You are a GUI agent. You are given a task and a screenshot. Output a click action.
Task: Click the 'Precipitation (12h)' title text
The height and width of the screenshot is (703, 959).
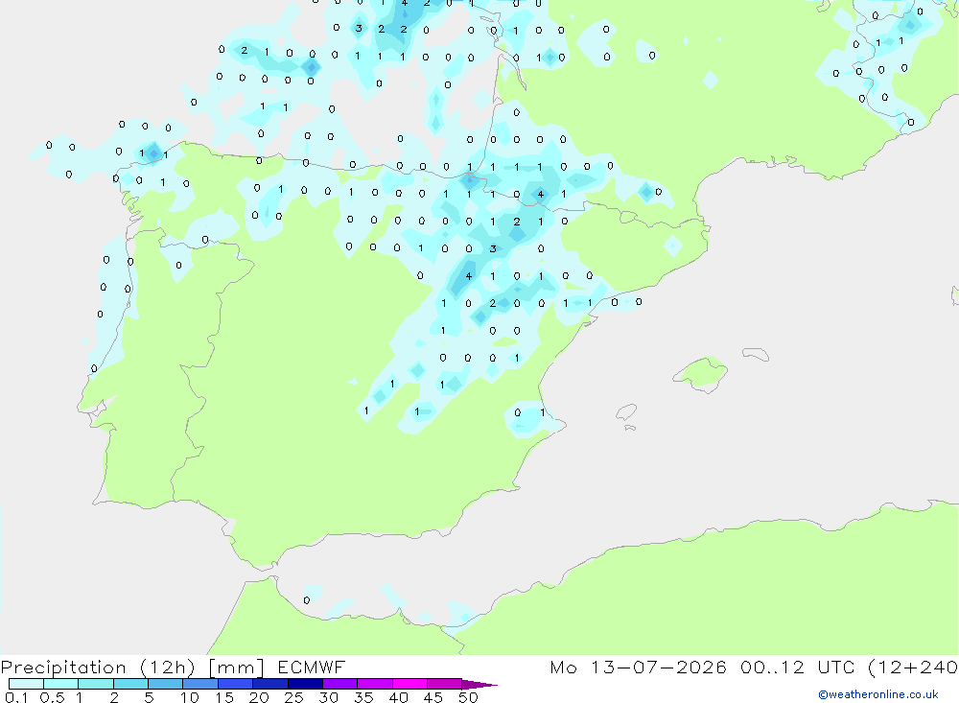pyautogui.click(x=98, y=668)
